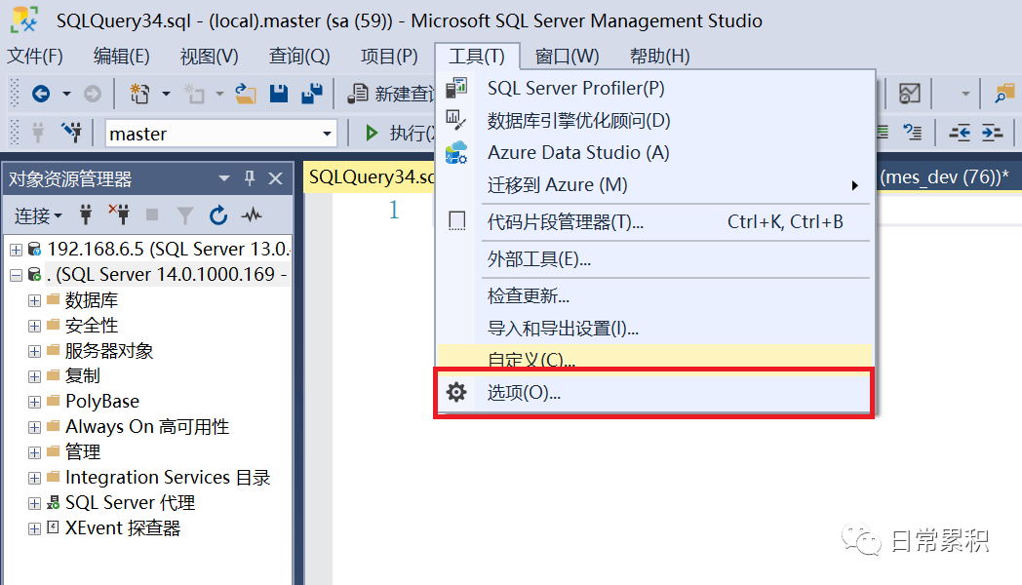
Task: Collapse the local SQL Server 14.0.1000.169 node
Action: coord(16,275)
